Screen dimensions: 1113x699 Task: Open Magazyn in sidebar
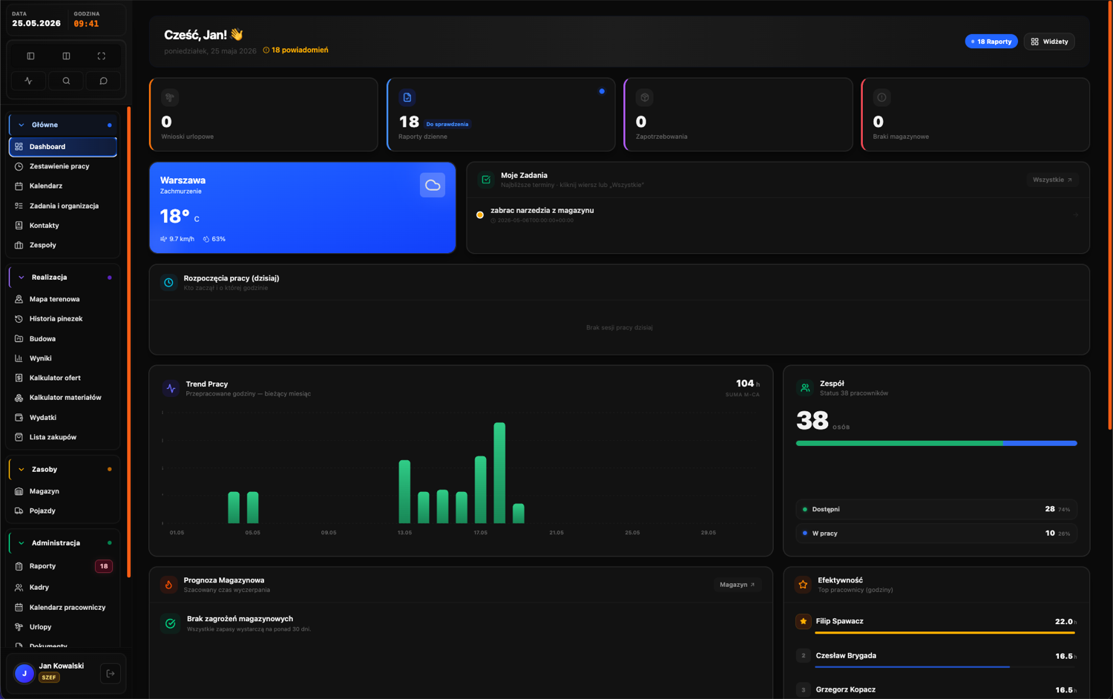(63, 491)
